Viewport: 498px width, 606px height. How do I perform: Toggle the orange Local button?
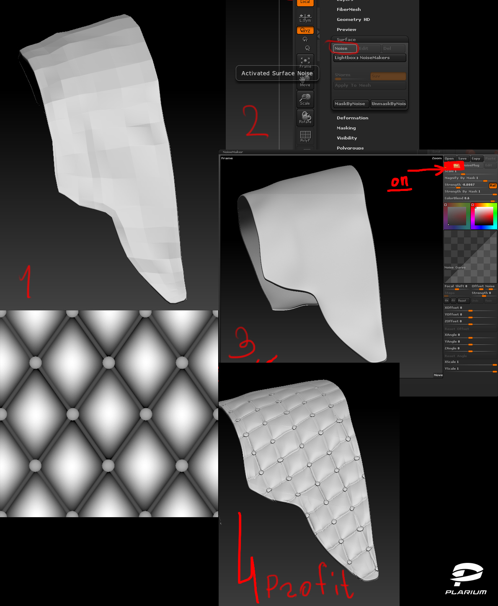point(305,3)
